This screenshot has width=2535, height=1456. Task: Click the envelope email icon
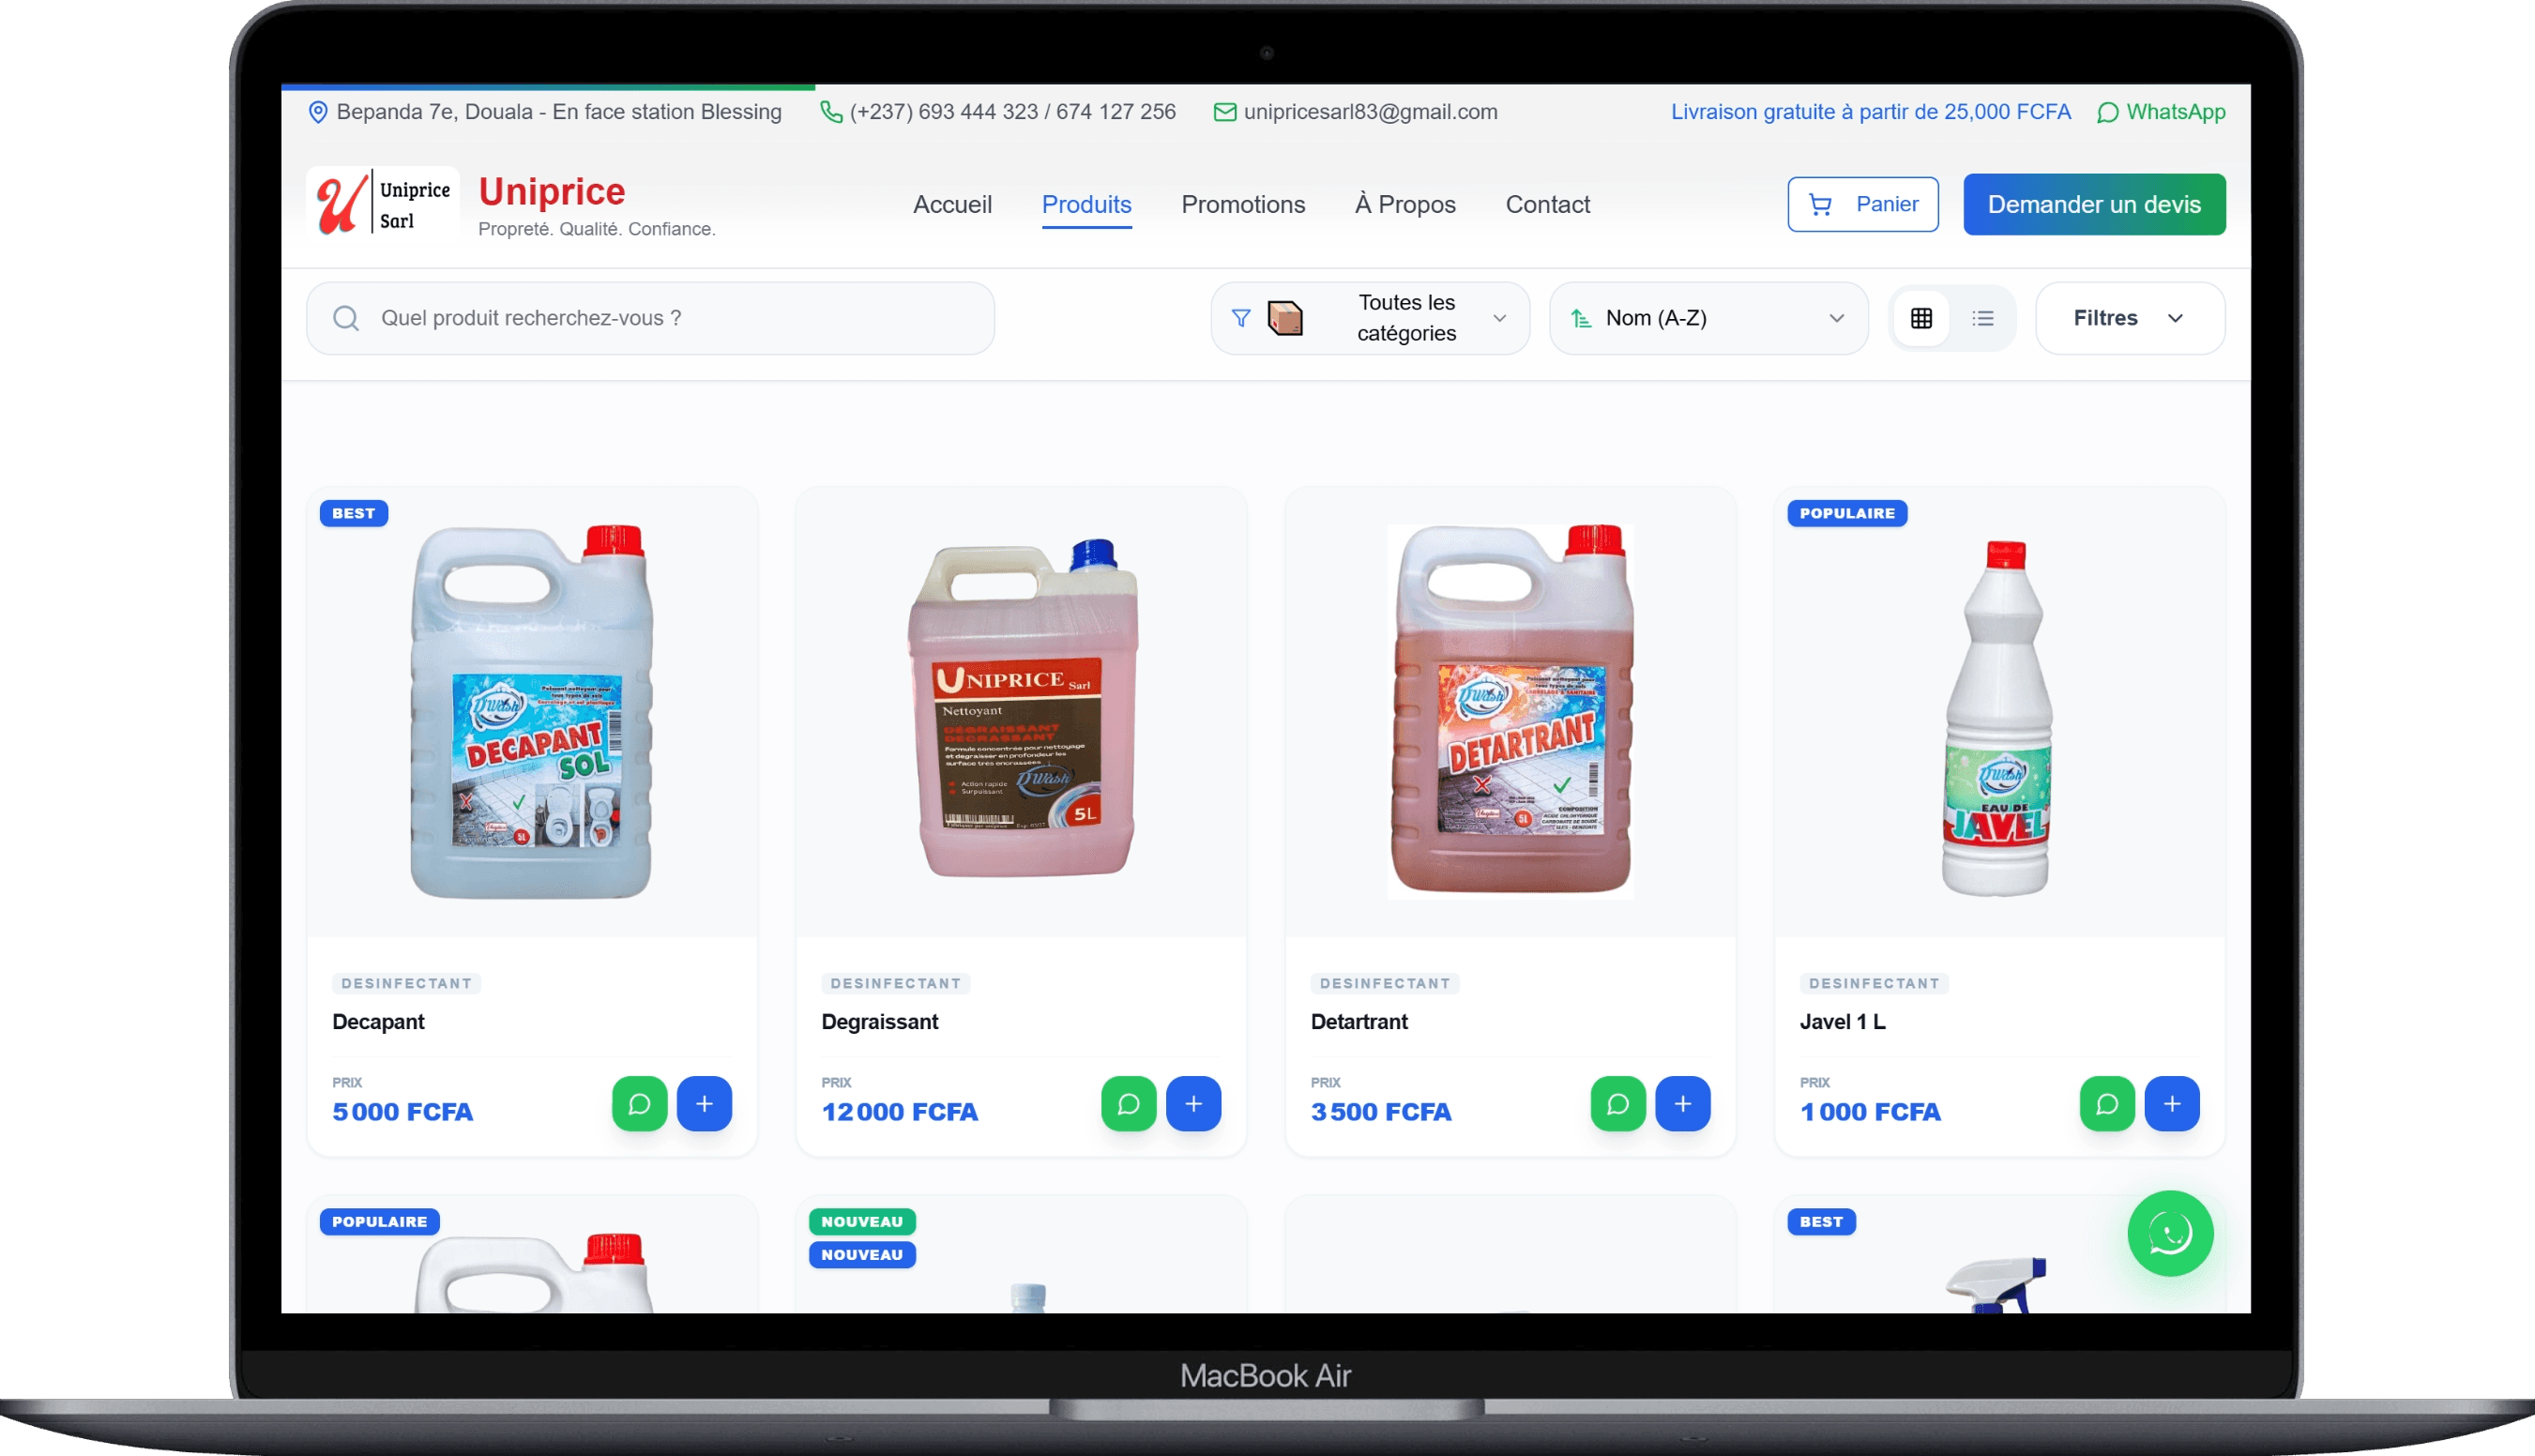pos(1224,112)
